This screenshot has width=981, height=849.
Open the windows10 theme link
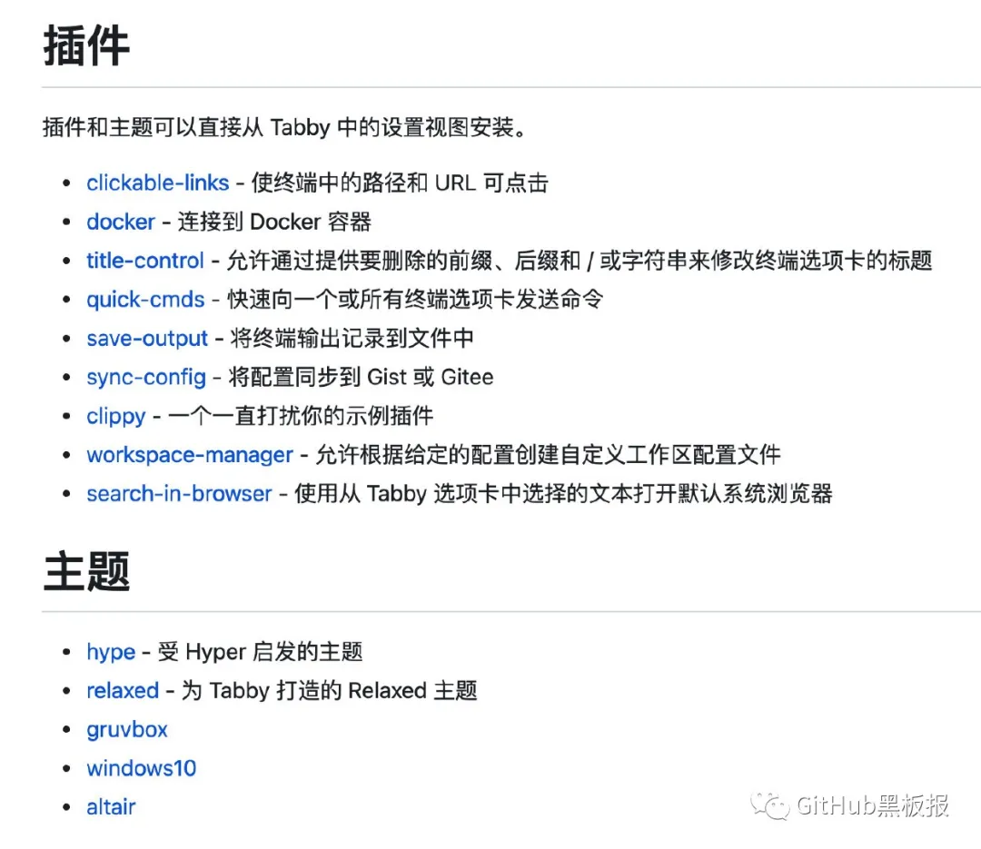(142, 768)
